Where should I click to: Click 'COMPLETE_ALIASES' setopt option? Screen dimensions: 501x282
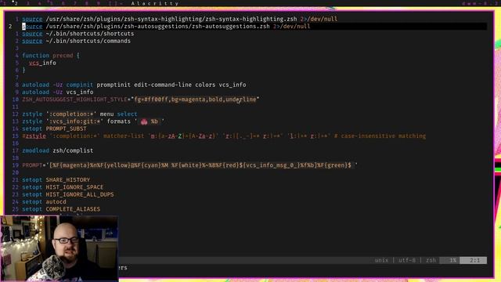(x=73, y=209)
